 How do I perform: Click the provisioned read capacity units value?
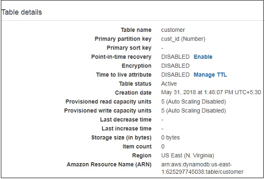pos(193,102)
